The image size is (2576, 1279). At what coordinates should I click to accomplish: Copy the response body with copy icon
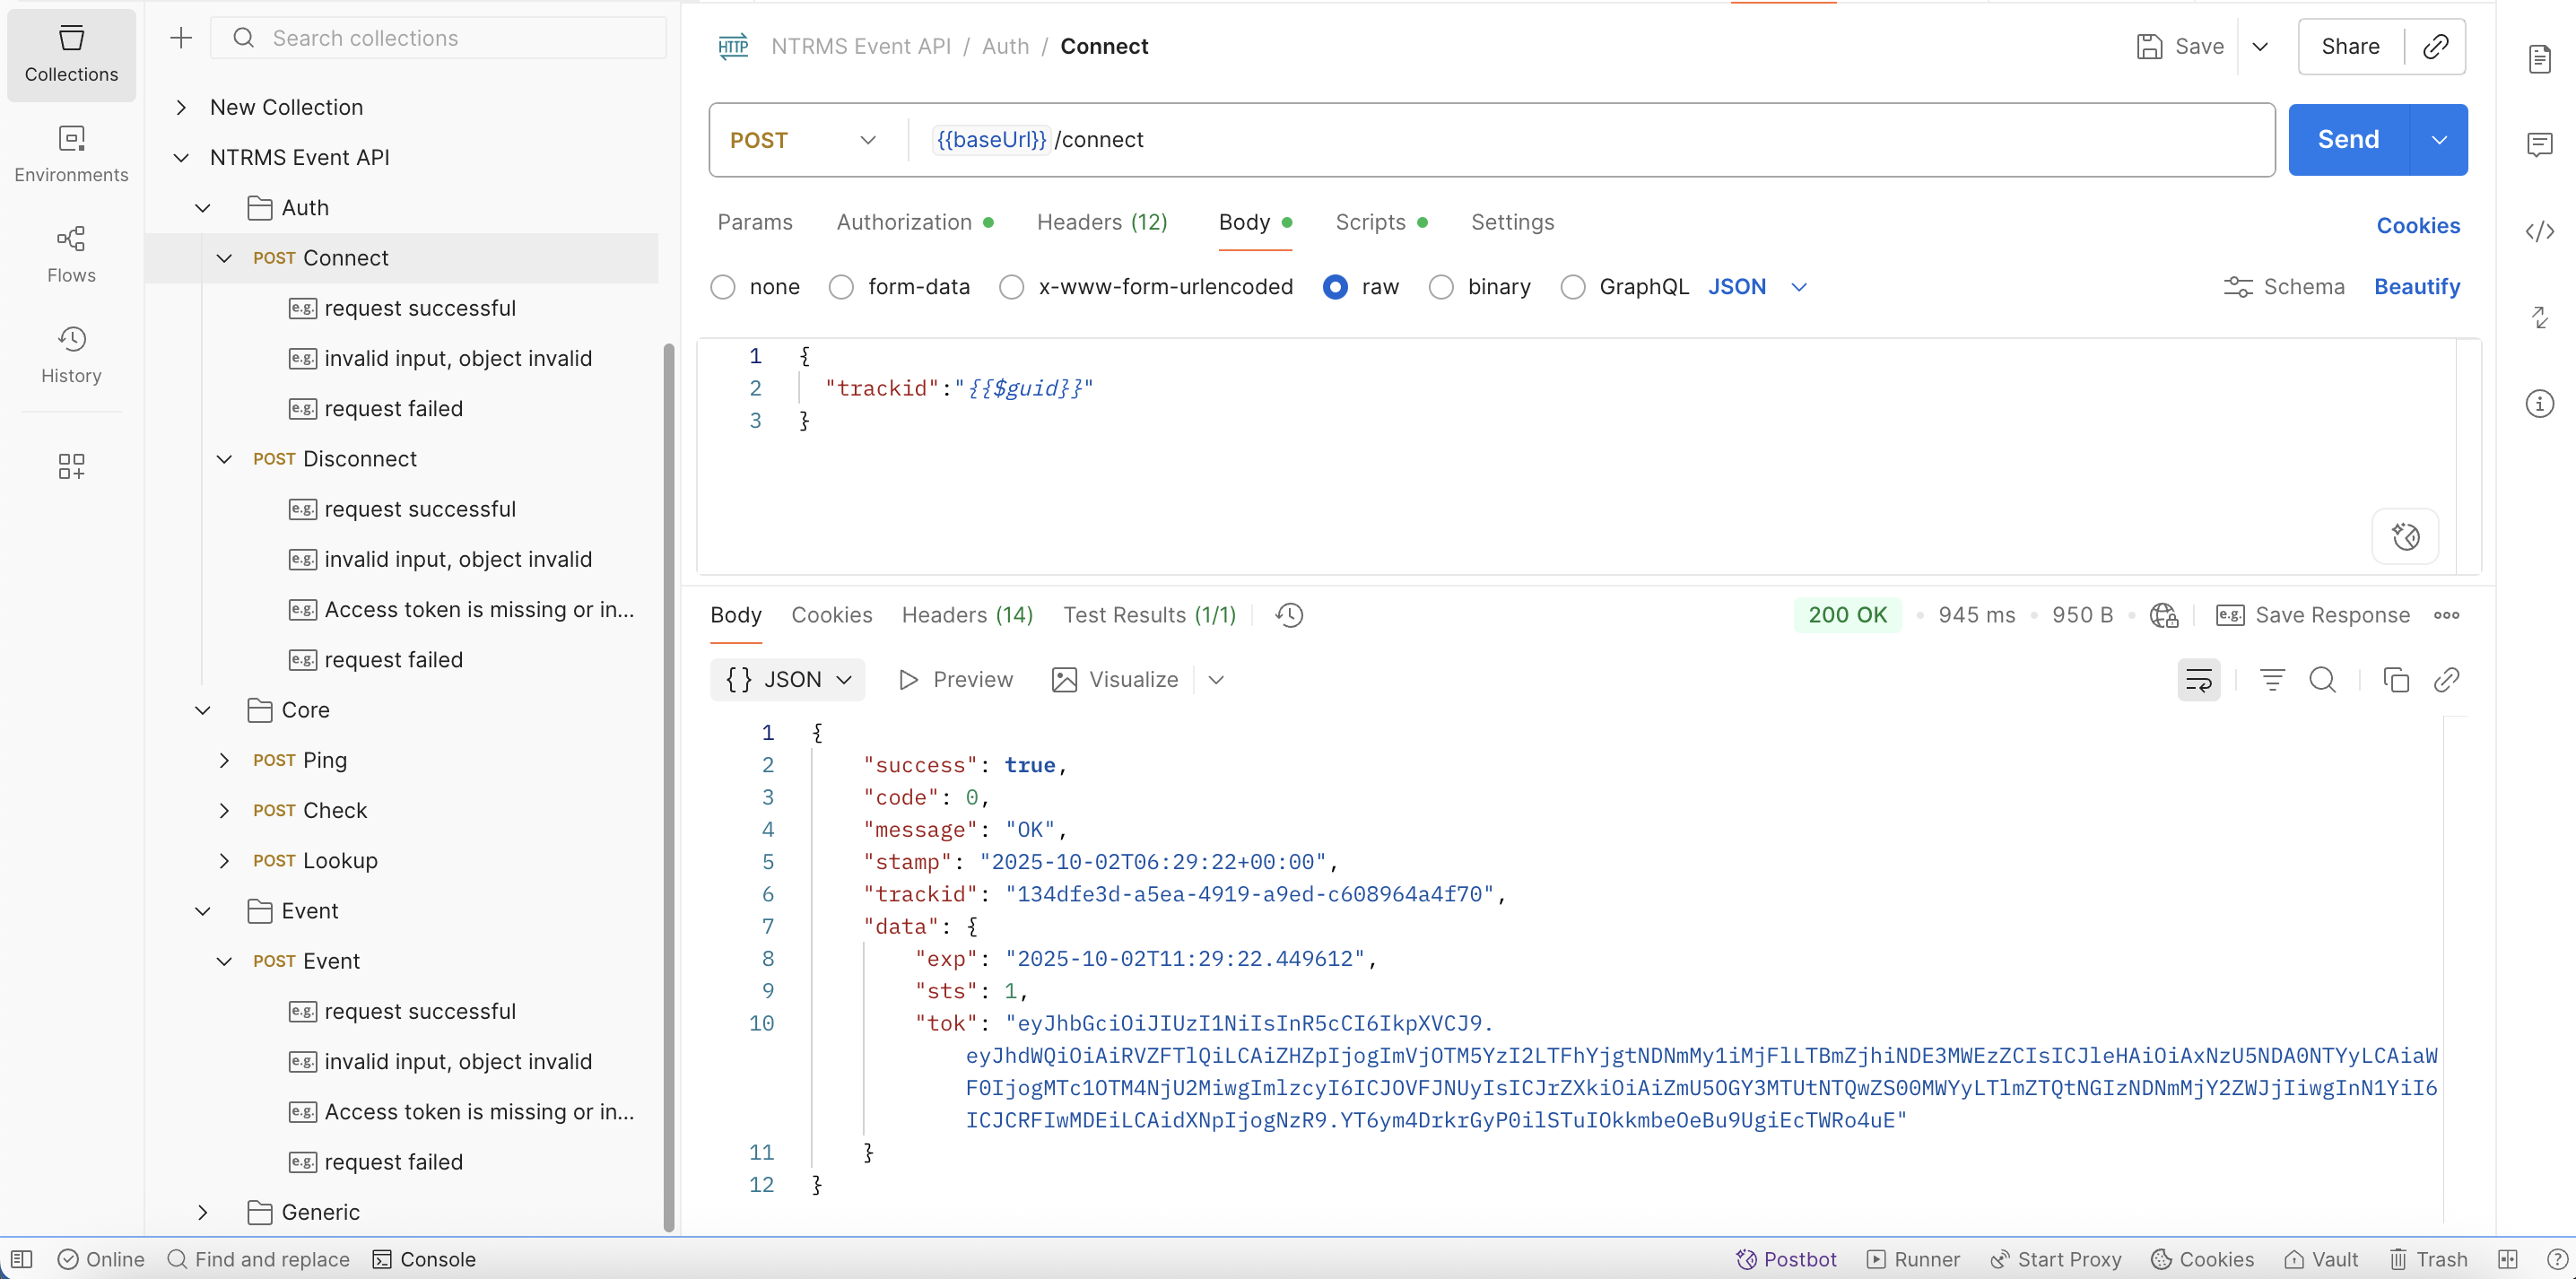click(2395, 680)
